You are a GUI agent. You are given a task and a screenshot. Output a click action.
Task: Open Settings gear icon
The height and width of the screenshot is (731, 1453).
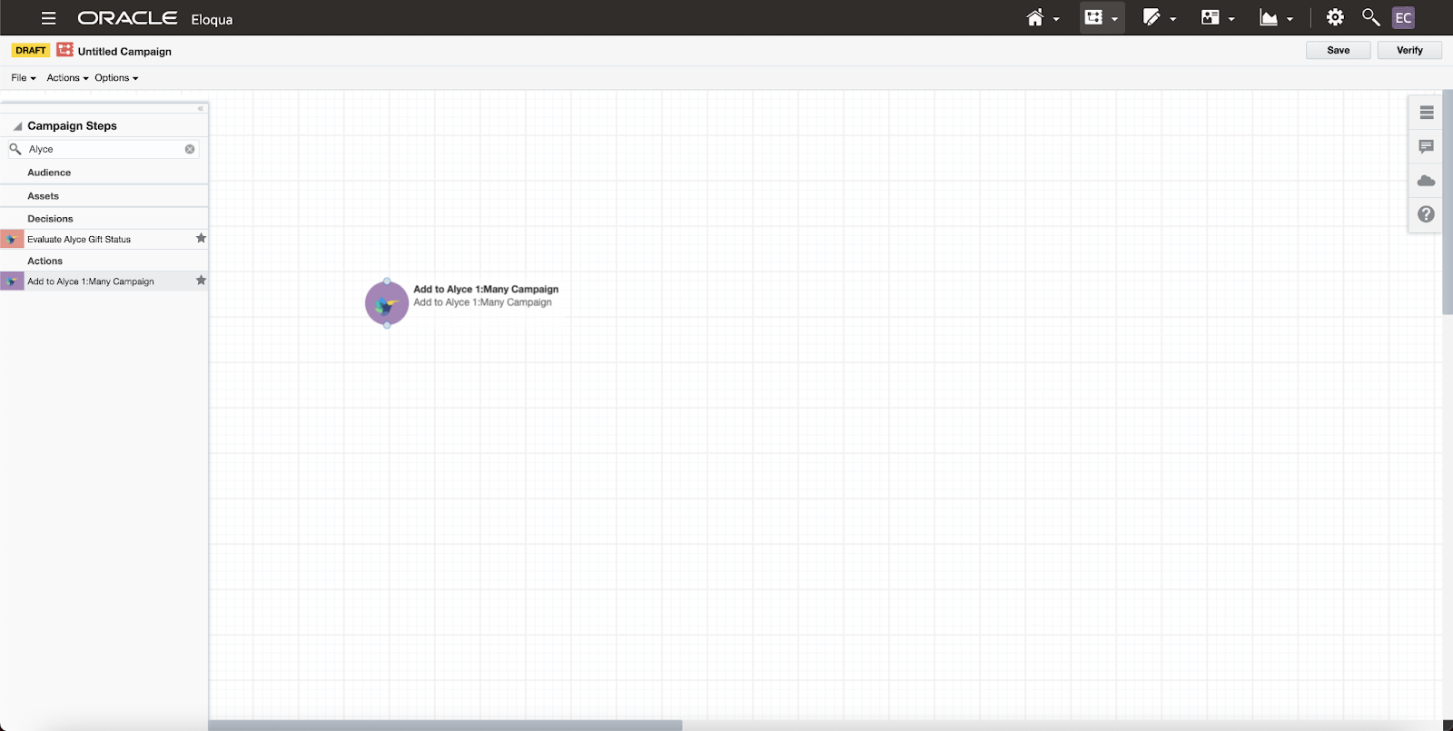pyautogui.click(x=1335, y=17)
